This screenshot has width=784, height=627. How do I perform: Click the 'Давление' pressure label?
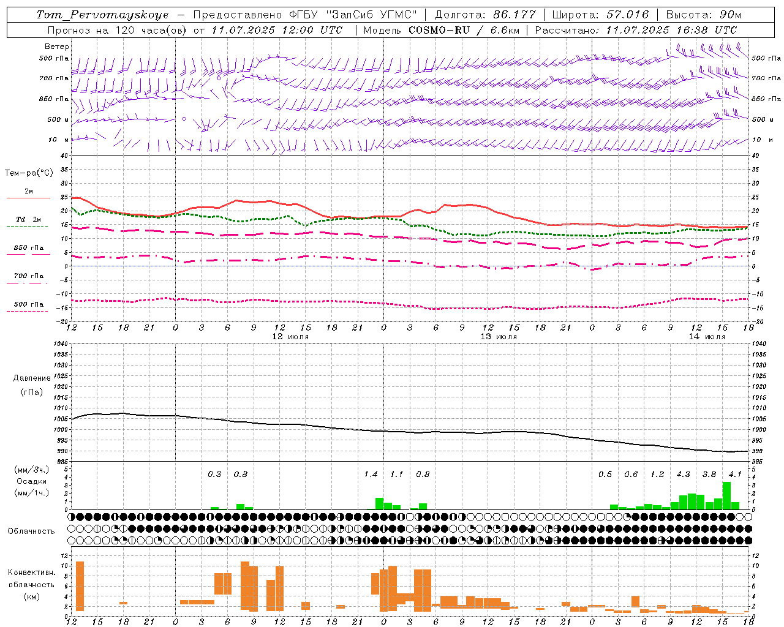click(x=32, y=378)
